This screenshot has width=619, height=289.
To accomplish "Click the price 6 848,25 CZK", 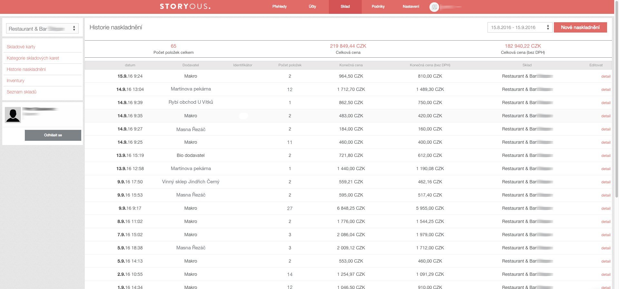I will [351, 208].
